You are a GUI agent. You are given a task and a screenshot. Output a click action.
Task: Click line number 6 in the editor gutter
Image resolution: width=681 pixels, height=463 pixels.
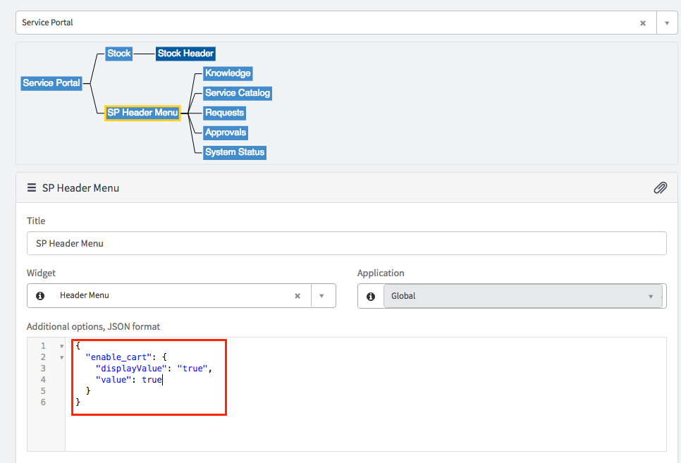(x=43, y=402)
